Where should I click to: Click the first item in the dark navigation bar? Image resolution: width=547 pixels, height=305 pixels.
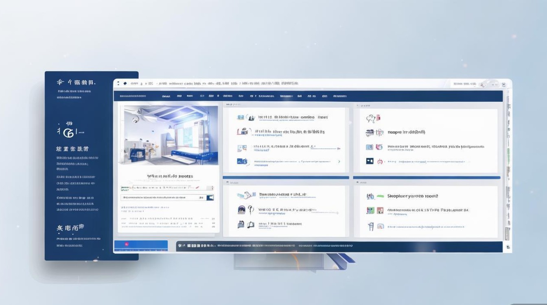pos(130,96)
